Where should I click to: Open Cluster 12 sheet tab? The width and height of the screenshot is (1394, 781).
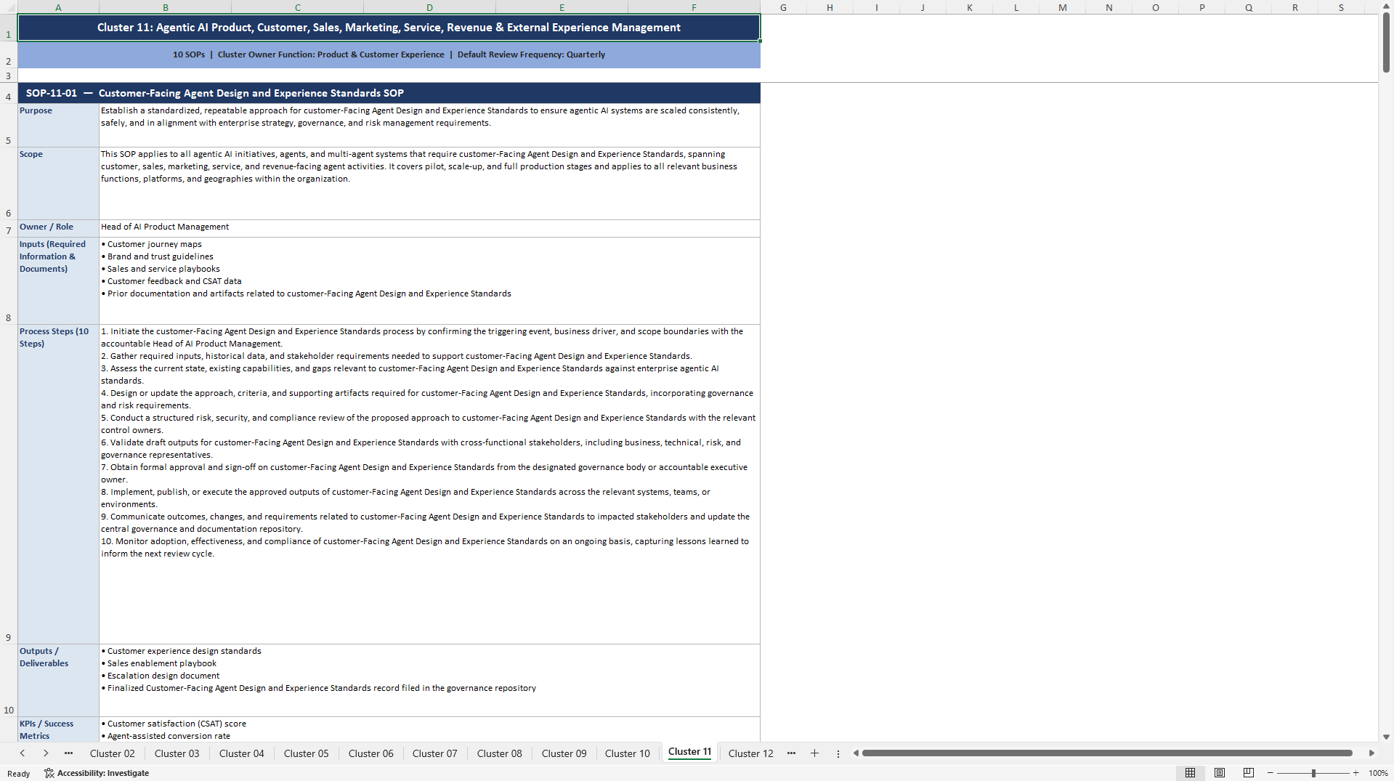(750, 753)
